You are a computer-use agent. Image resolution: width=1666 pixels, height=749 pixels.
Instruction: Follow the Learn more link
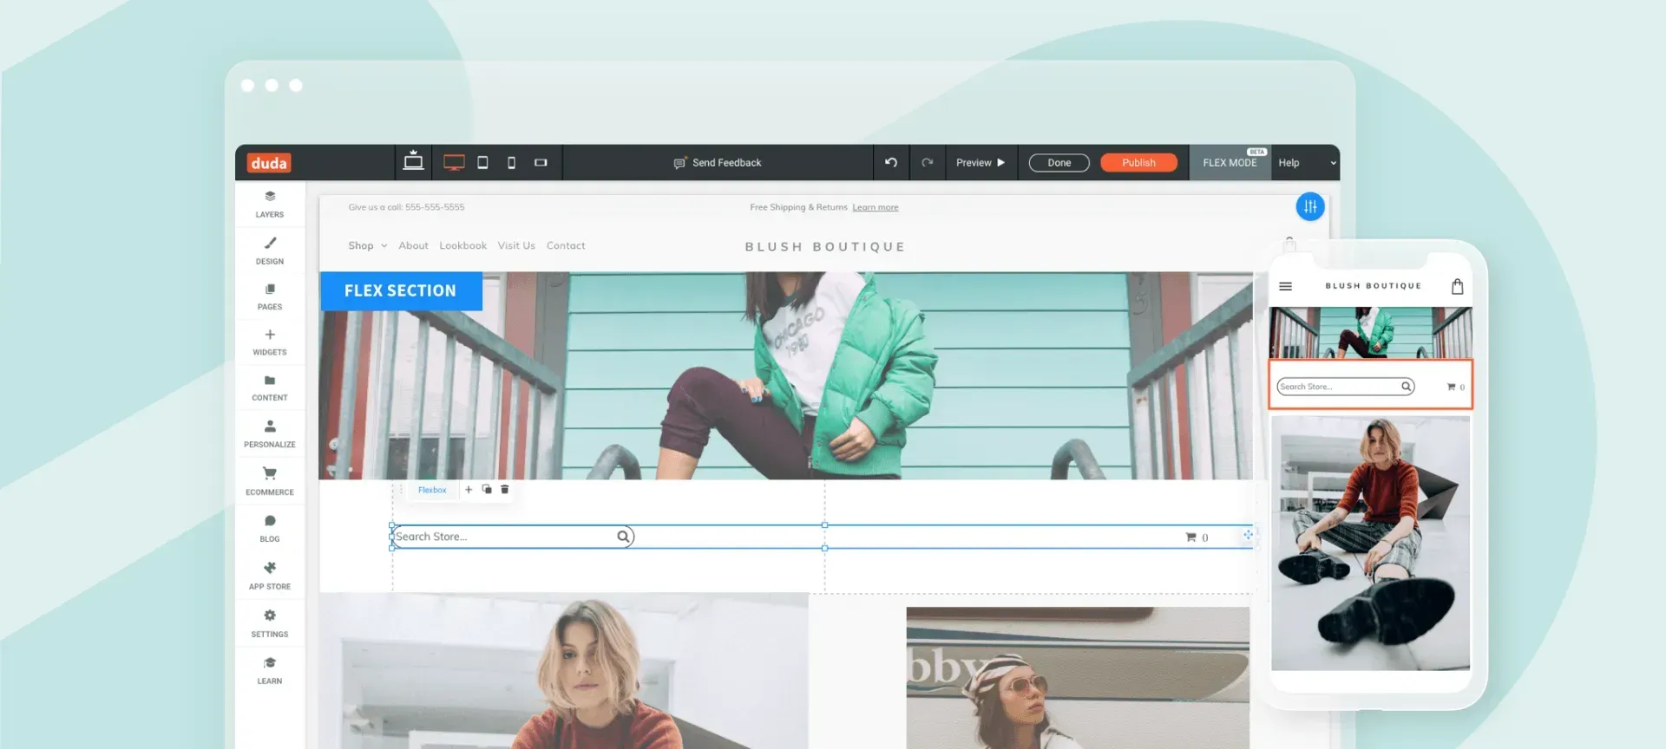pos(876,207)
